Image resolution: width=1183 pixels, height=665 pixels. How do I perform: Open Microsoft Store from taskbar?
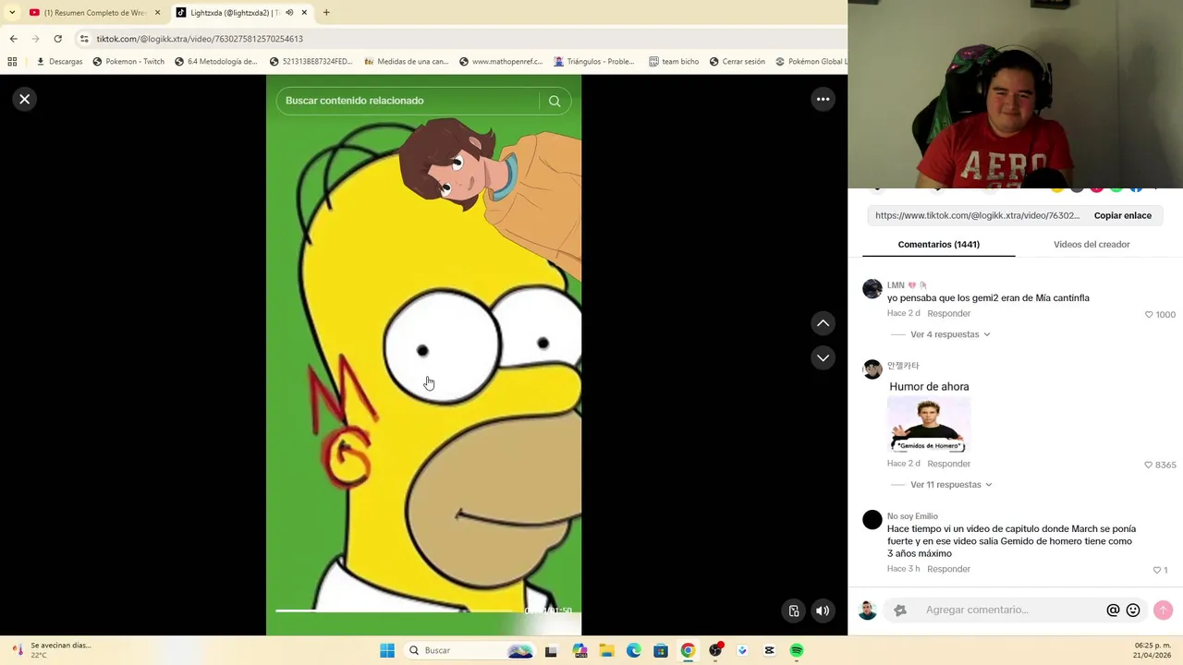coord(661,650)
